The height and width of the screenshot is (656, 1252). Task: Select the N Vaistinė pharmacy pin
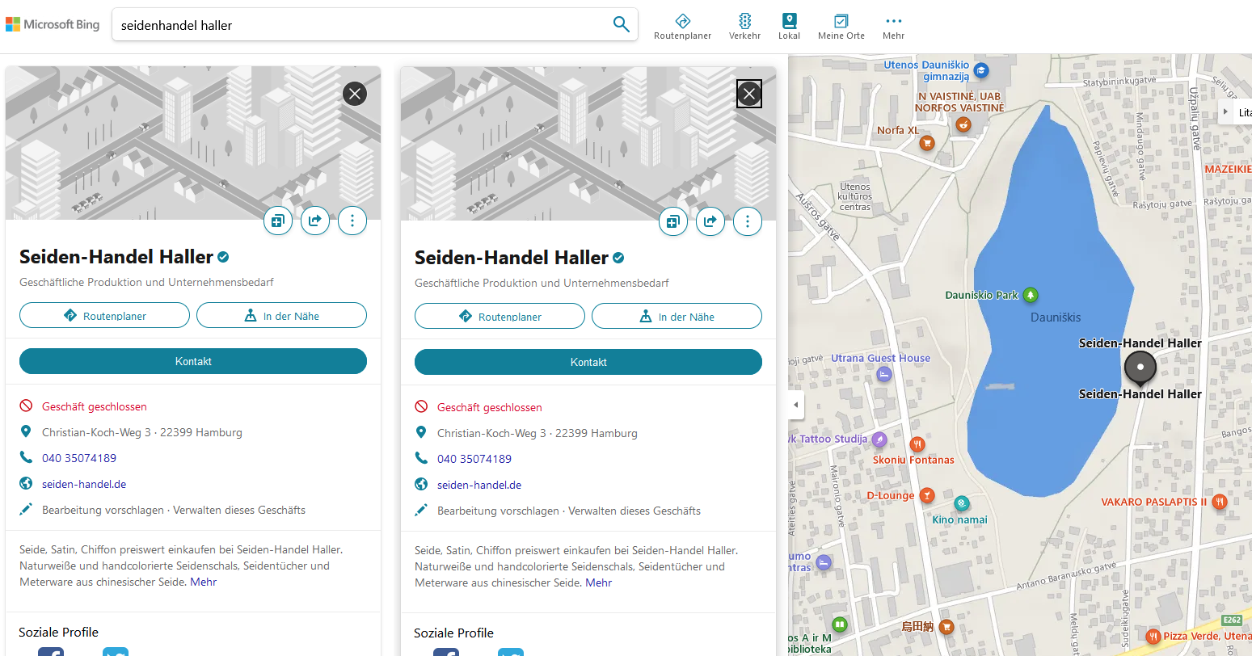click(963, 124)
